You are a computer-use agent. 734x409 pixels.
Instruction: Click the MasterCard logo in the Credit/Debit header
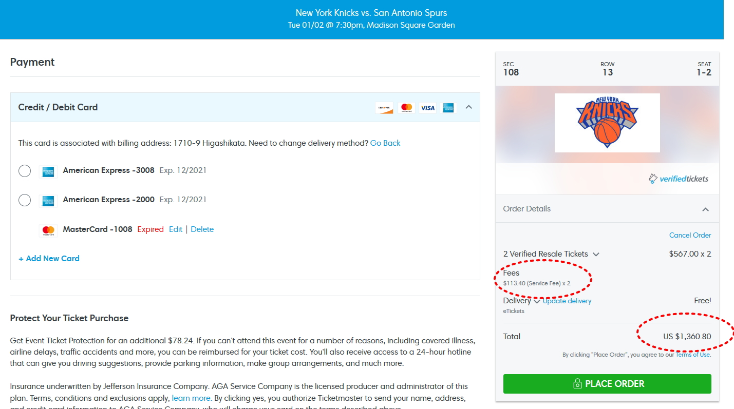pos(406,108)
